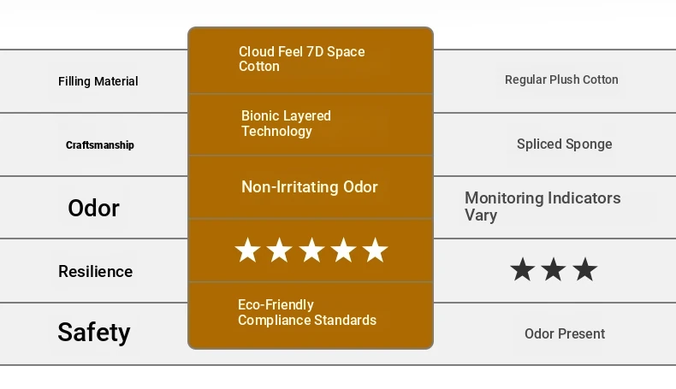This screenshot has width=676, height=389.
Task: Click Monitoring Indicators Vary text
Action: (543, 206)
